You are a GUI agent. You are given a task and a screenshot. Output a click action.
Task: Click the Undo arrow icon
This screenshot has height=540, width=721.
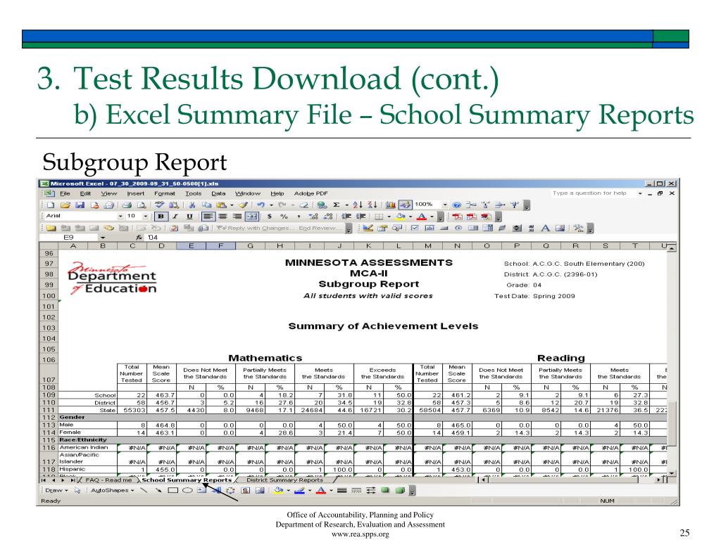coord(261,205)
